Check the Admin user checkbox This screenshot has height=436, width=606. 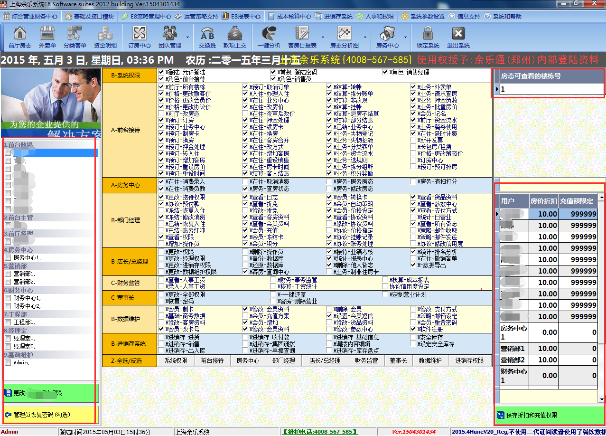click(x=8, y=363)
